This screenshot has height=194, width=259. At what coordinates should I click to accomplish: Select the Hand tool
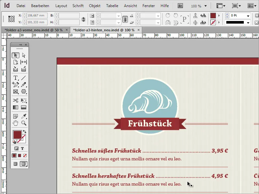coord(16,123)
